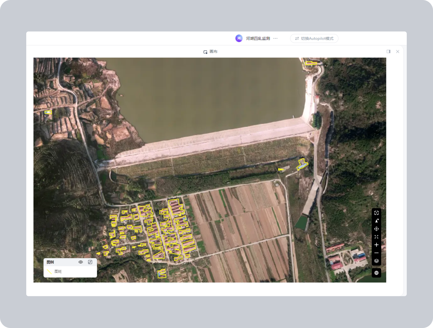433x328 pixels.
Task: Click the 画布 canvas label
Action: point(214,51)
